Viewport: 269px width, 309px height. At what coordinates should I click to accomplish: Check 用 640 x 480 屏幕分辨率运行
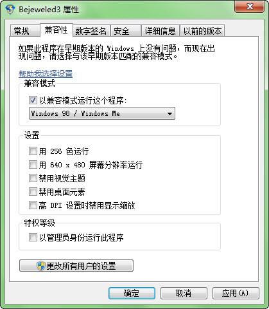point(33,165)
